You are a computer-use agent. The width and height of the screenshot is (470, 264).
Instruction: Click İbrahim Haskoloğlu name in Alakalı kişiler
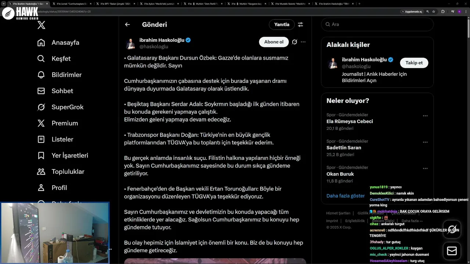point(364,59)
